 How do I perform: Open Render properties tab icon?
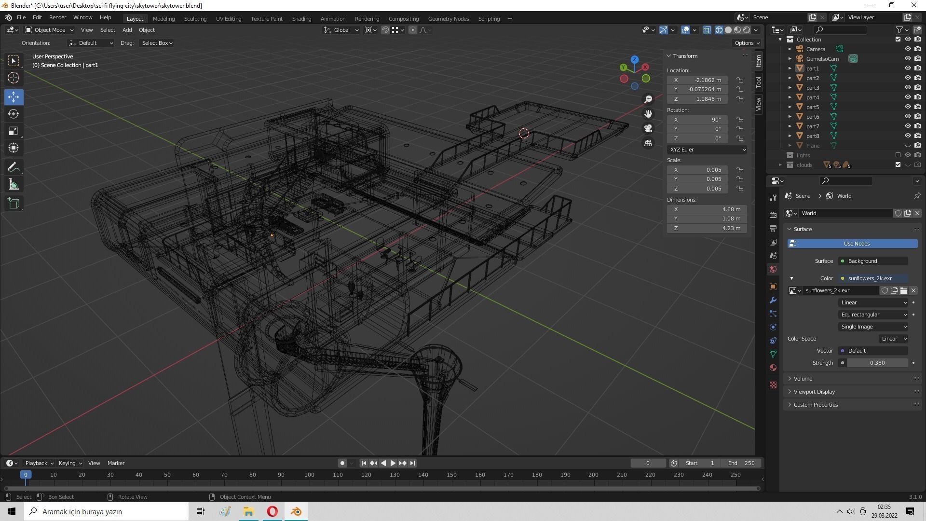[x=773, y=215]
